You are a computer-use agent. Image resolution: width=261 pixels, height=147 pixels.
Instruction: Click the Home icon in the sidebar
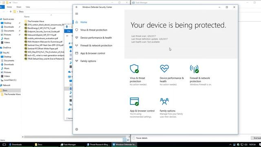[x=77, y=22]
